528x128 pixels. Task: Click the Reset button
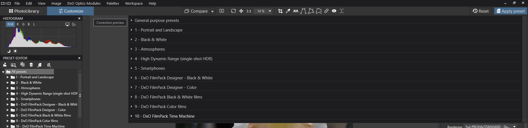tap(481, 11)
